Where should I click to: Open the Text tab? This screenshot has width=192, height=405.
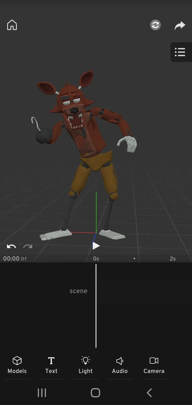51,365
